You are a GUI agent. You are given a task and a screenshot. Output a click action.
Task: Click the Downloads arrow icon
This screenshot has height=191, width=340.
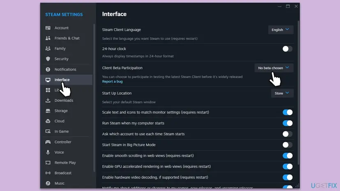pos(48,100)
